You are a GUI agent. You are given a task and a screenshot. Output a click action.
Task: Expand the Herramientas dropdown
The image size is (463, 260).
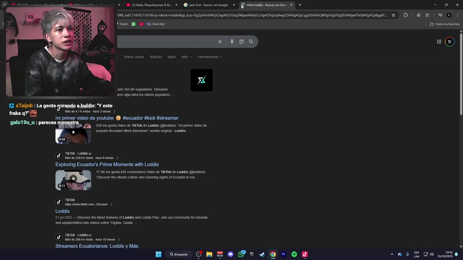210,57
